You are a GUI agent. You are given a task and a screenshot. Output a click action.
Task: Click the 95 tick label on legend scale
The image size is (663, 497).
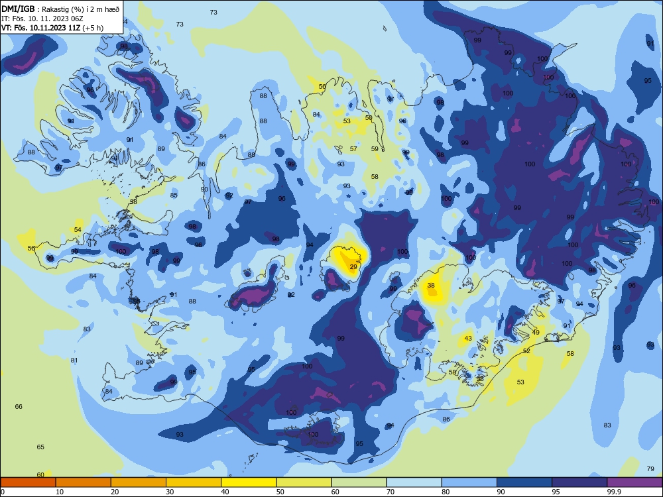556,492
